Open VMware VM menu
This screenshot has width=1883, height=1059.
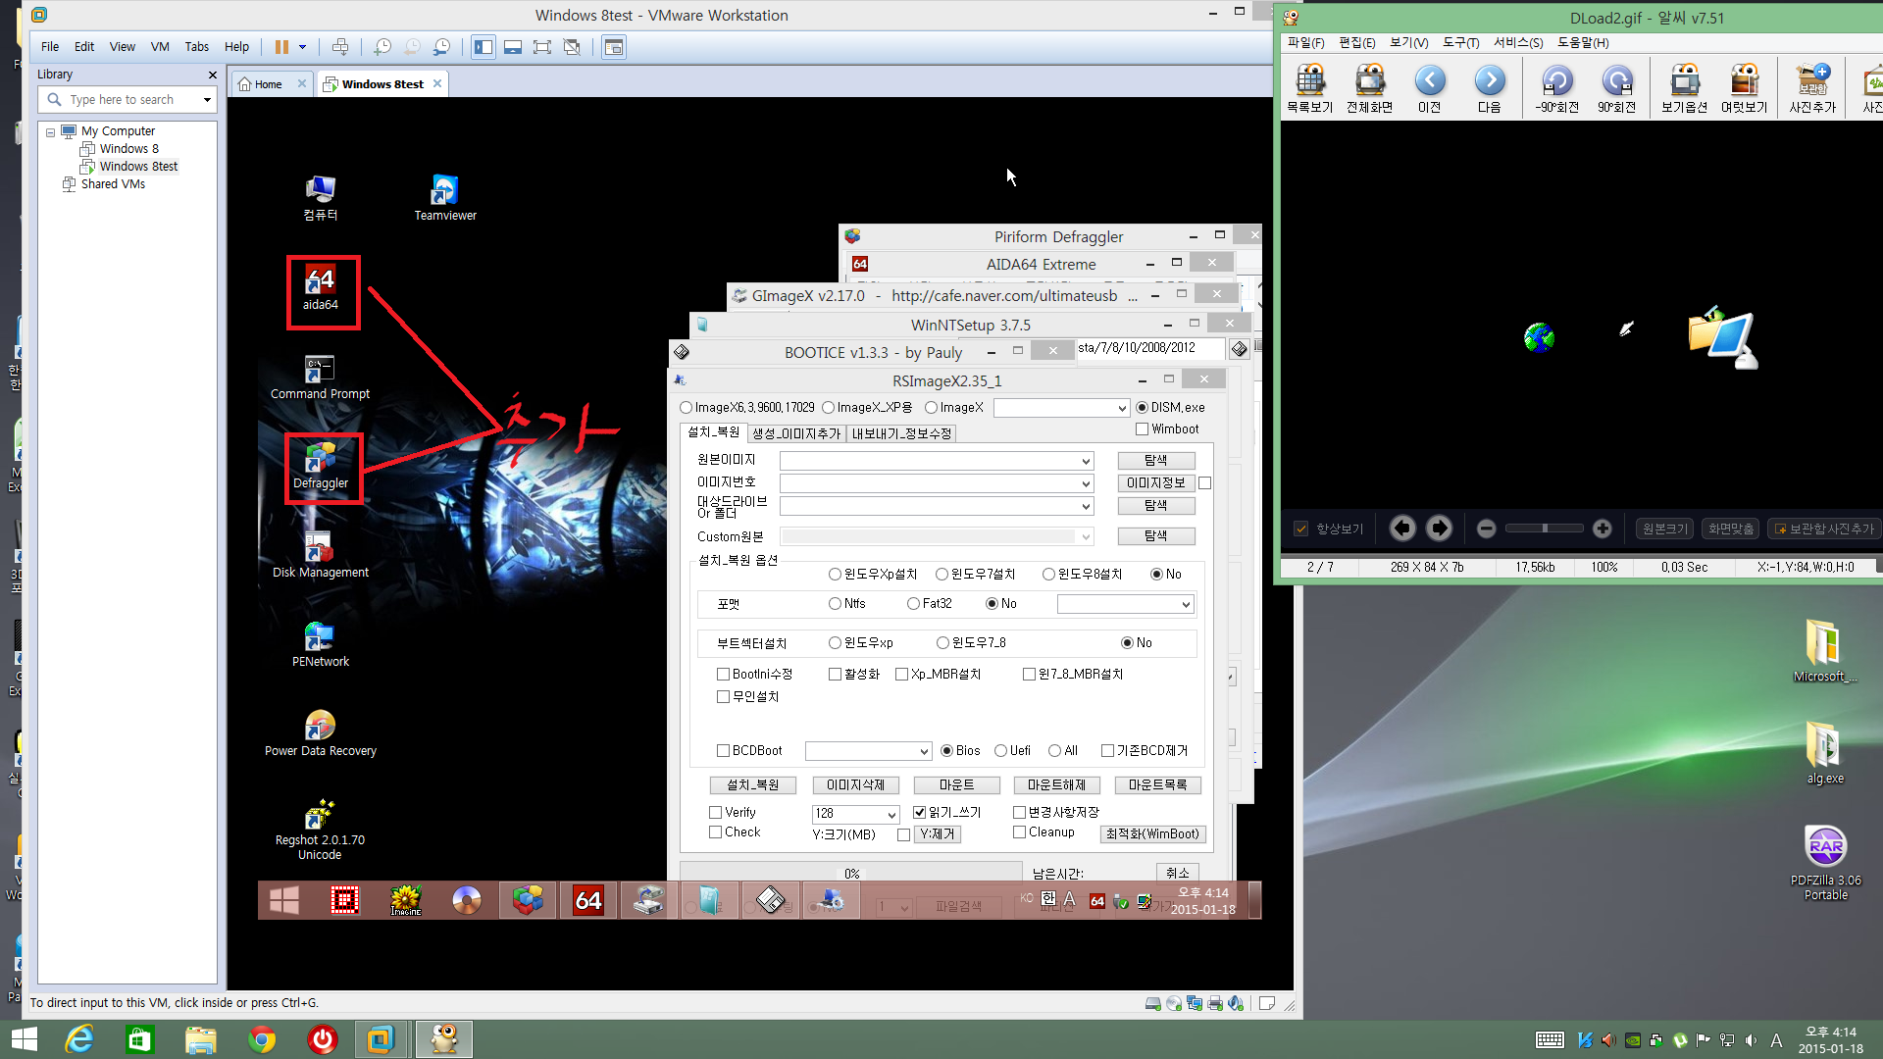click(x=160, y=47)
